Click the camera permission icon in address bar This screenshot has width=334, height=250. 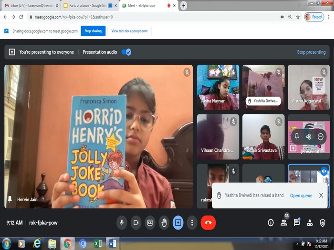(x=282, y=17)
